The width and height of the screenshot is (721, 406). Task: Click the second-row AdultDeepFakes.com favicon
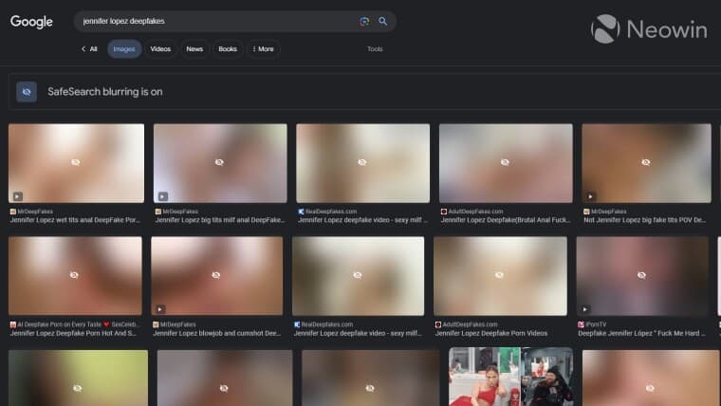[x=438, y=324]
